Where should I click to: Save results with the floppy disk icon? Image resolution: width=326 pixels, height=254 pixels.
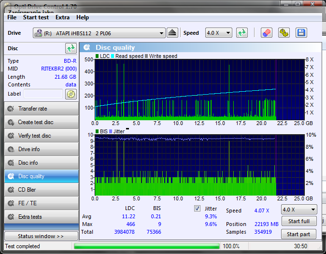click(x=301, y=33)
